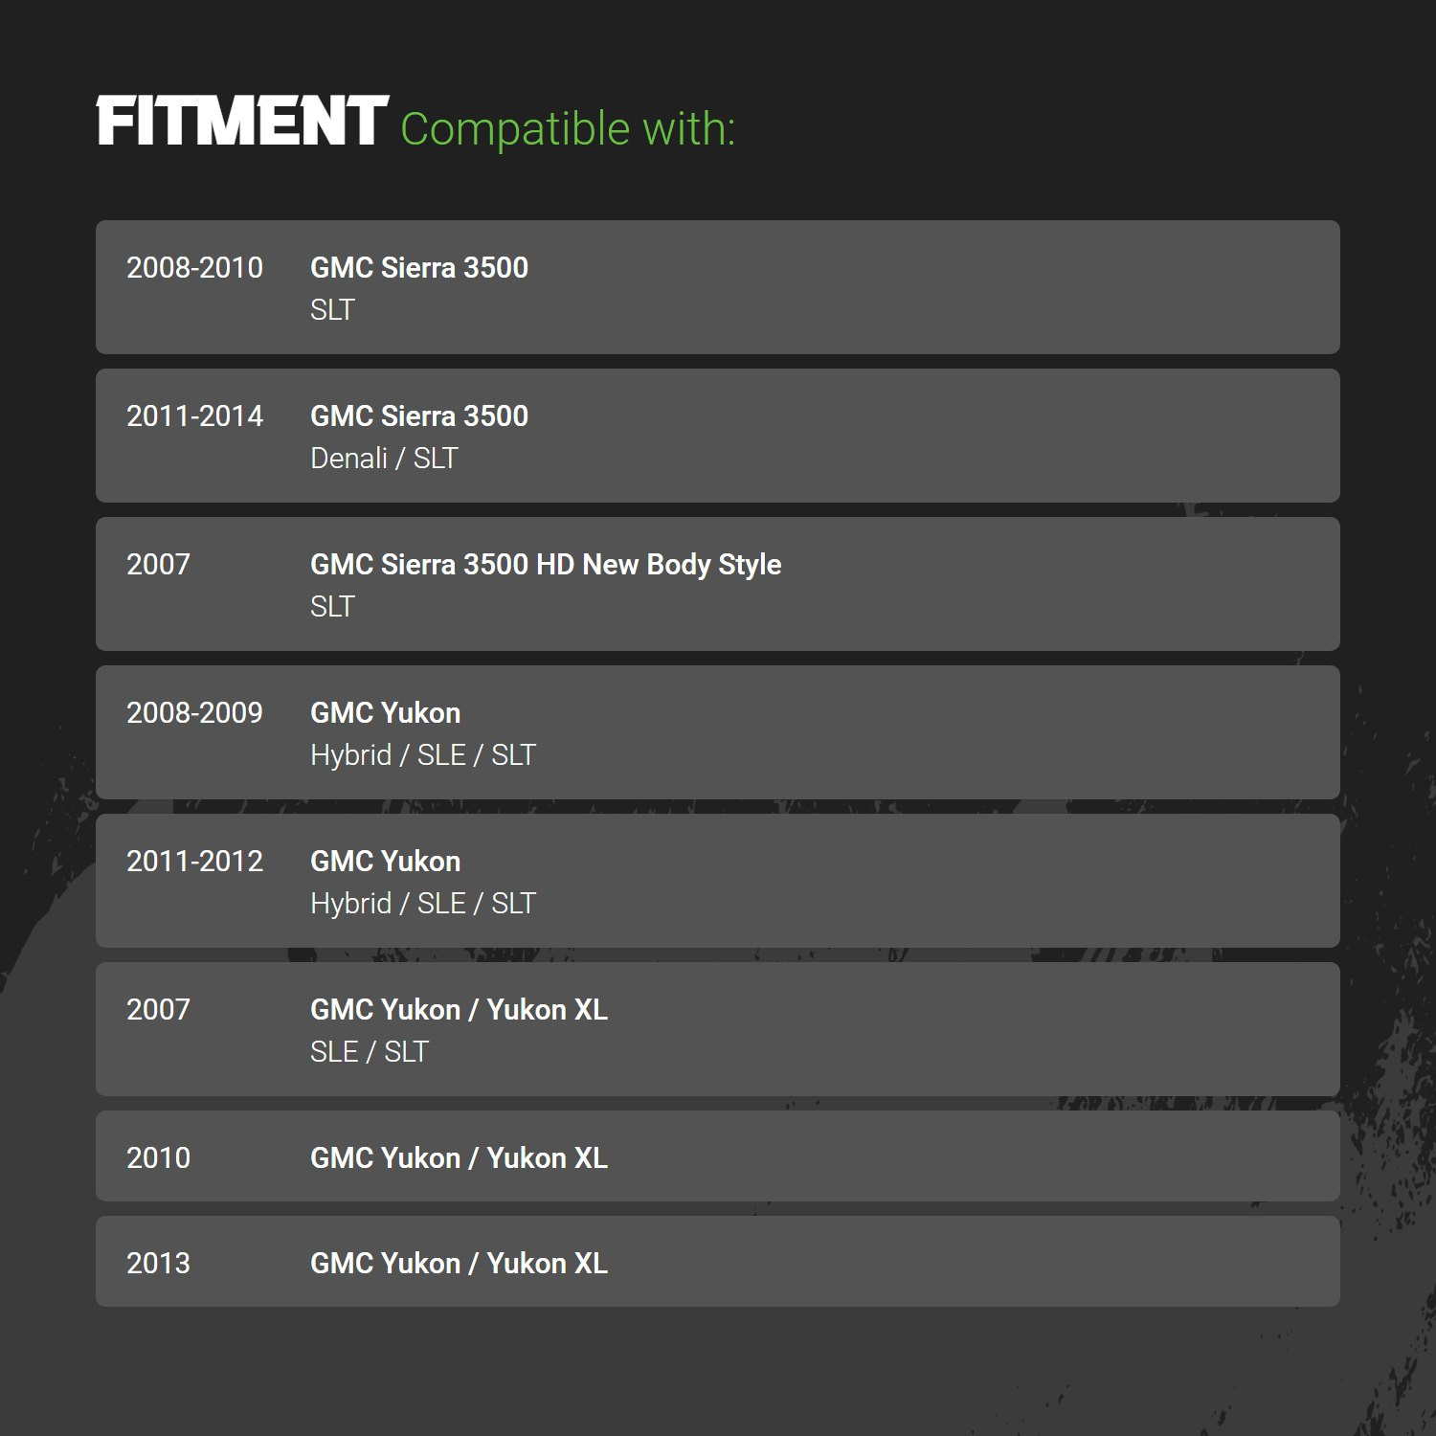This screenshot has height=1436, width=1436.
Task: Click the 2011-2012 GMC Yukon row
Action: click(718, 881)
